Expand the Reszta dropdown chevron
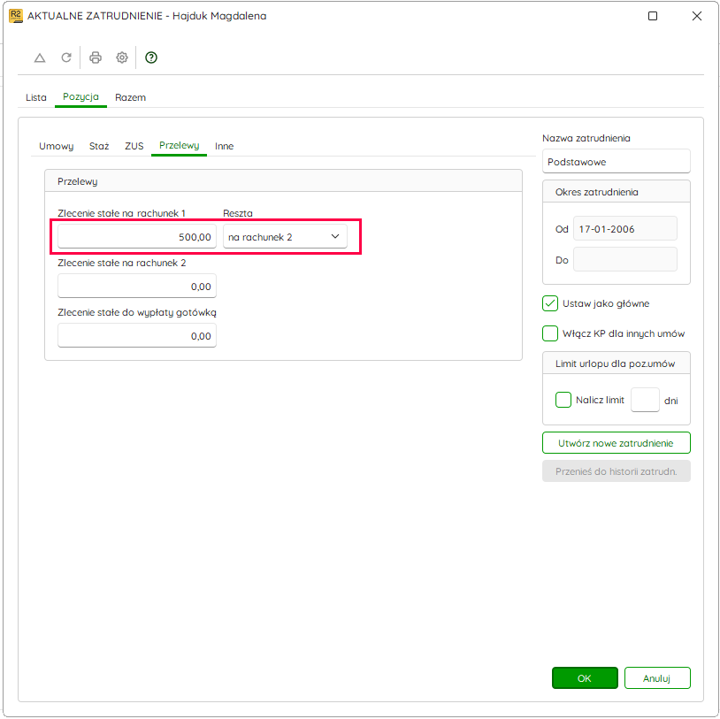Screen dimensions: 720x719 point(335,236)
